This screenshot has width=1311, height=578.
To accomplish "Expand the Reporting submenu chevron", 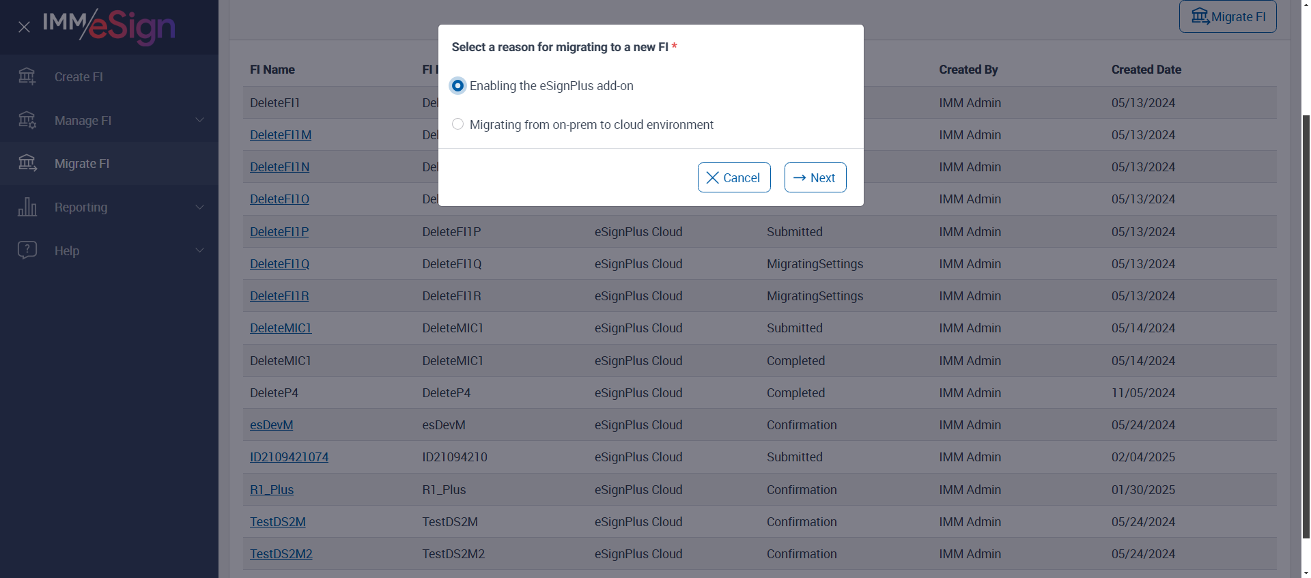I will (x=199, y=207).
